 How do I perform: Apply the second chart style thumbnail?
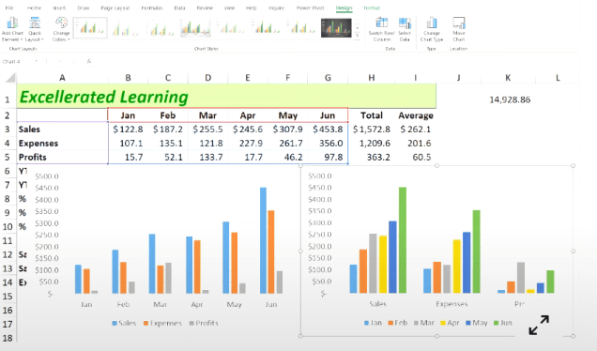point(126,28)
